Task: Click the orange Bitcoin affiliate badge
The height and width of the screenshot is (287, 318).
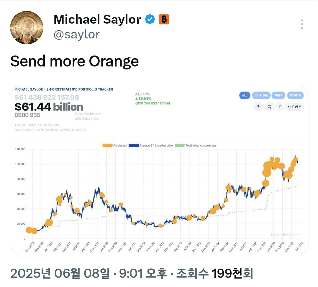Action: coord(164,19)
